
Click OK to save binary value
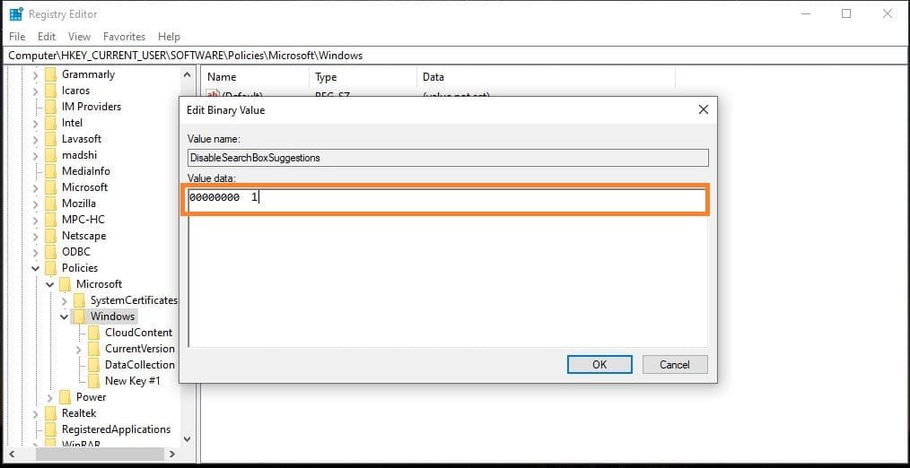(599, 364)
